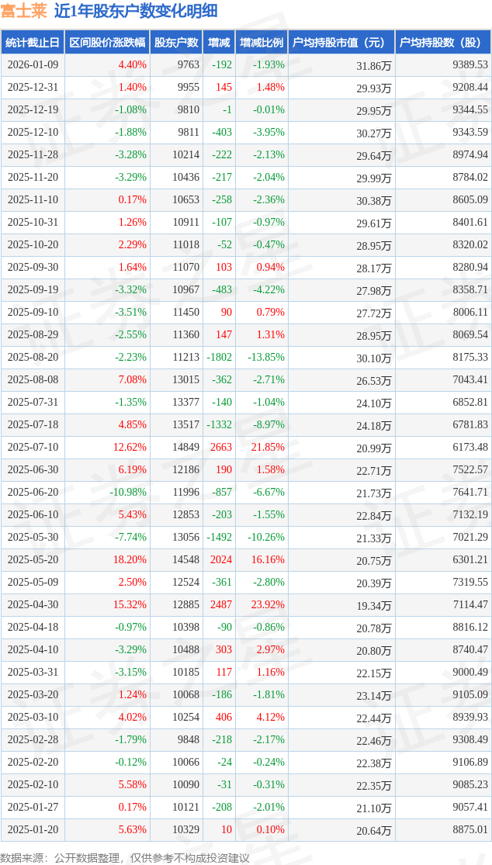Image resolution: width=492 pixels, height=865 pixels.
Task: Click the -10.98% price change cell
Action: coord(127,492)
